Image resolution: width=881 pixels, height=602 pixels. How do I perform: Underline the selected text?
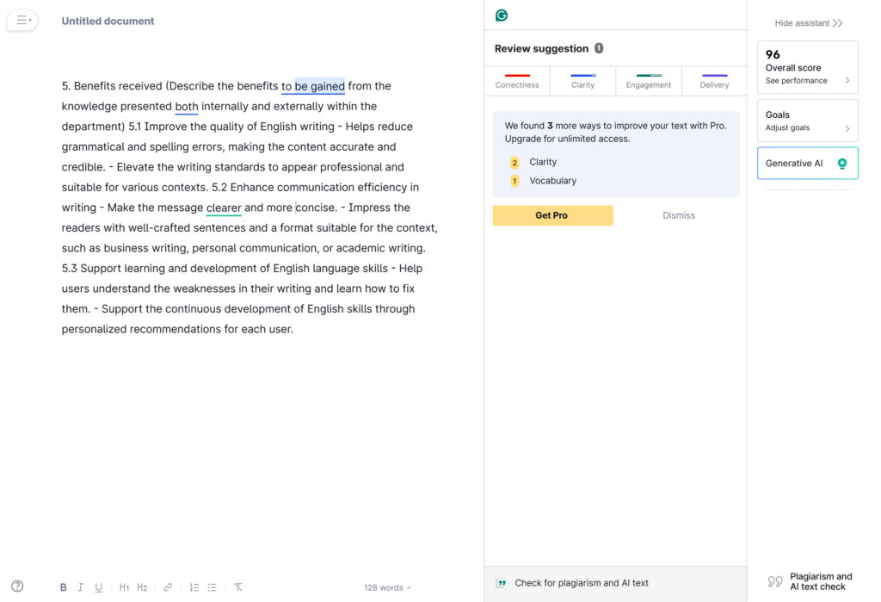pyautogui.click(x=99, y=587)
